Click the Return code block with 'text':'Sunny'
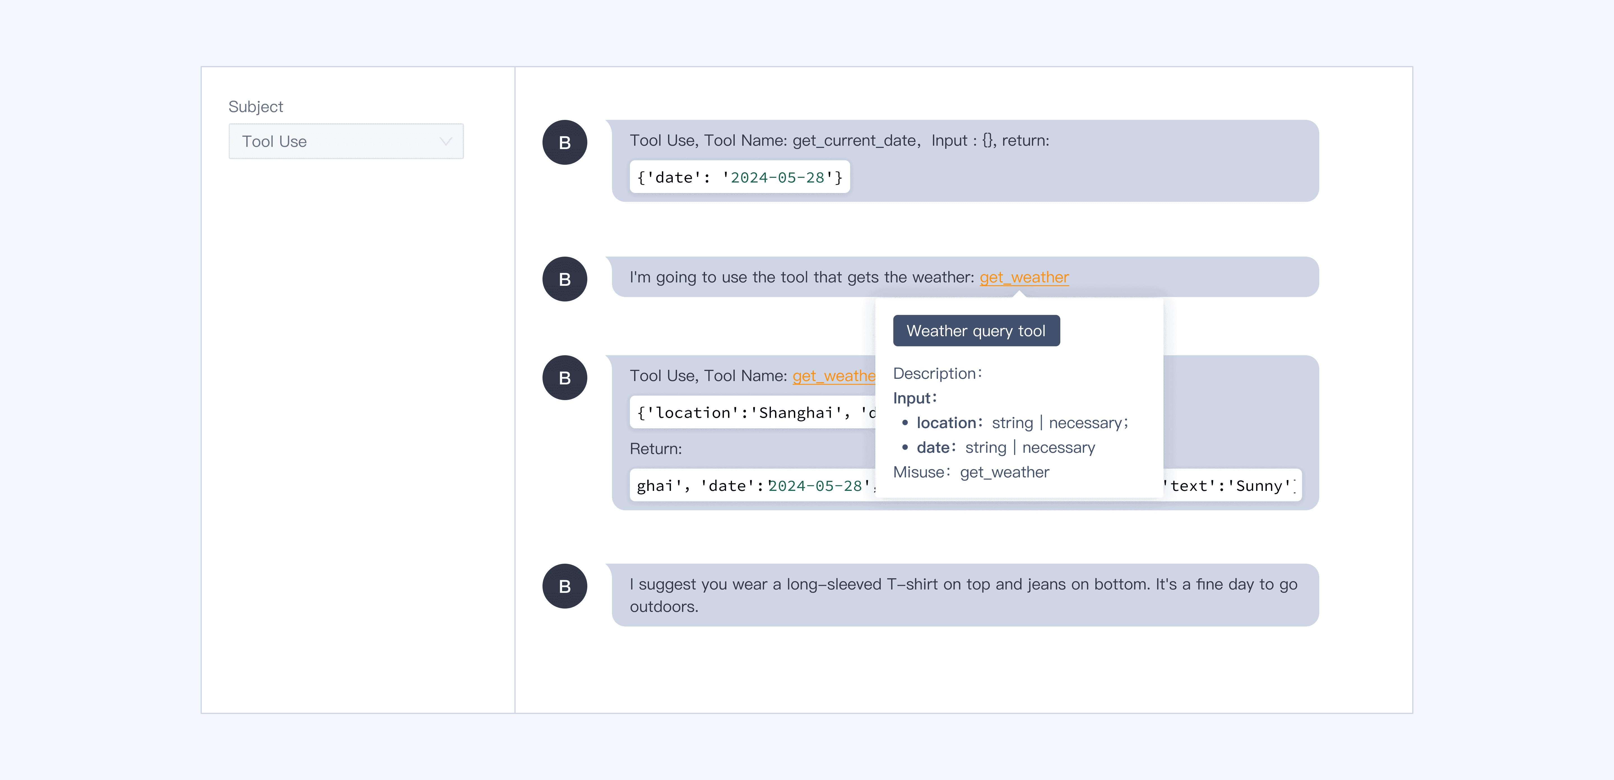The height and width of the screenshot is (780, 1614). click(1231, 486)
